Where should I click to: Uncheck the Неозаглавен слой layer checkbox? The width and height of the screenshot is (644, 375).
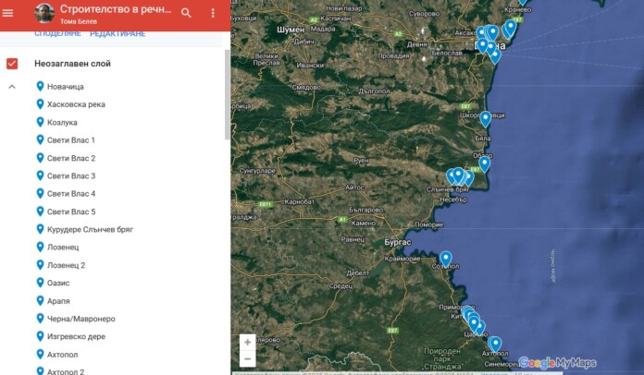(12, 64)
